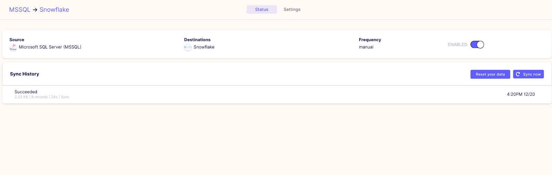Screen dimensions: 552x175
Task: Click the 4:20PM 12/20 timestamp
Action: tap(521, 94)
